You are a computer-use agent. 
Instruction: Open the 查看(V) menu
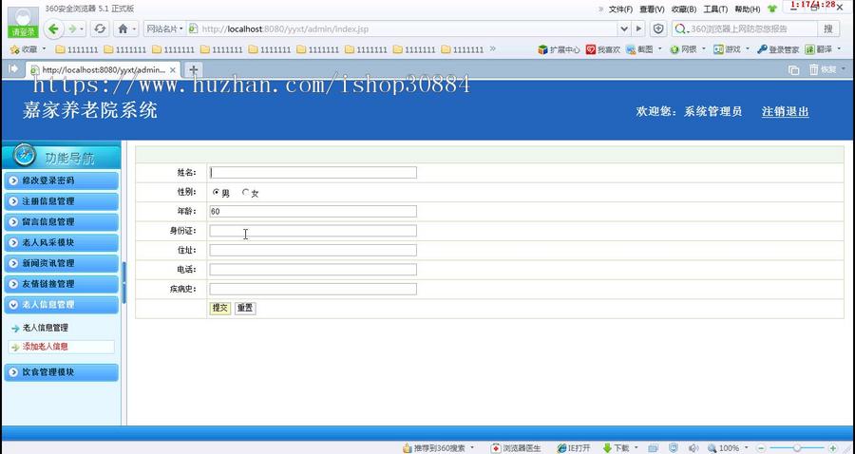coord(652,9)
